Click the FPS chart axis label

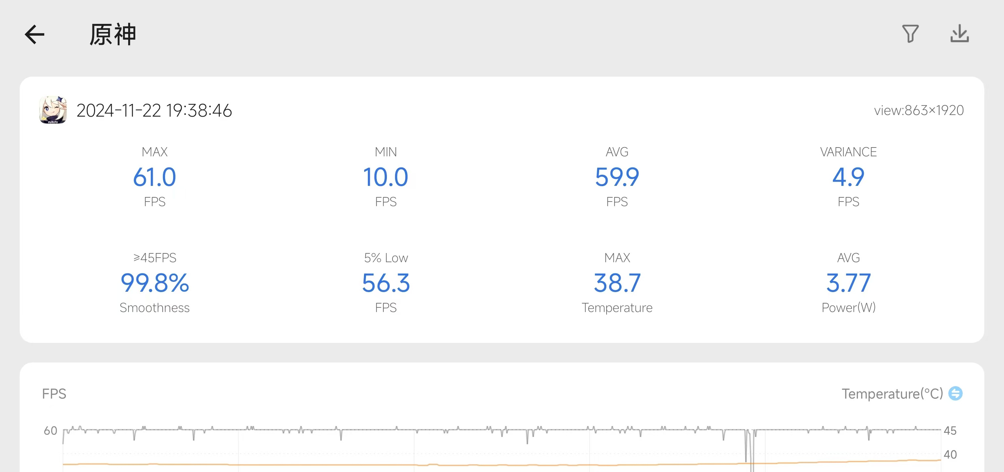coord(54,394)
